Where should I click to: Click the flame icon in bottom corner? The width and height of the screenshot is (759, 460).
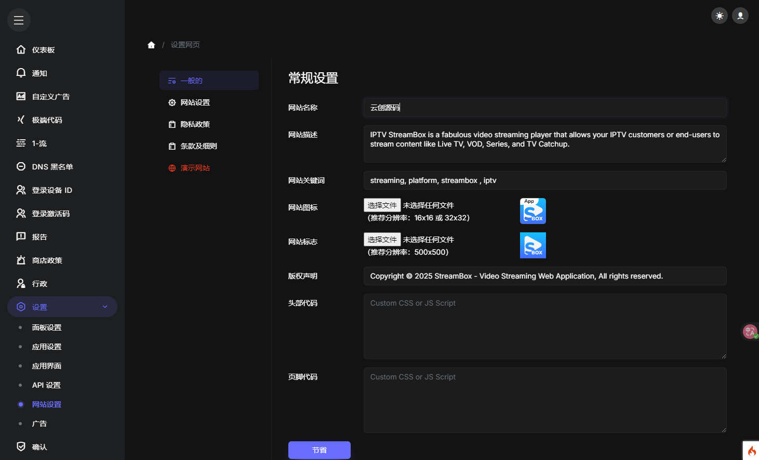pos(752,451)
